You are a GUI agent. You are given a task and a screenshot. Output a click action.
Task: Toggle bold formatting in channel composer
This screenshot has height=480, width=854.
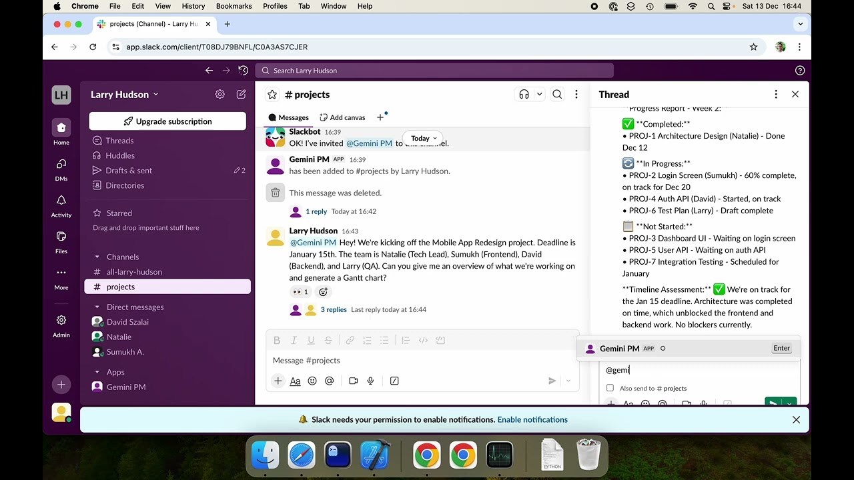point(277,341)
